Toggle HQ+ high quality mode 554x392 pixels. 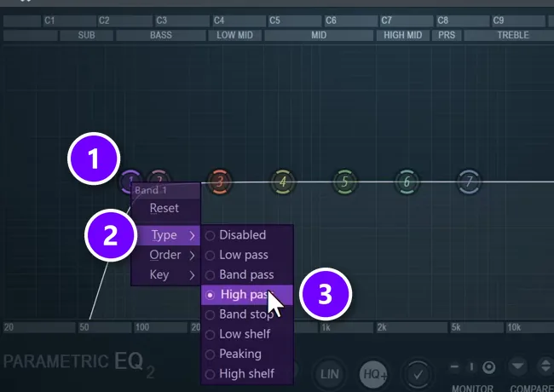click(x=373, y=374)
